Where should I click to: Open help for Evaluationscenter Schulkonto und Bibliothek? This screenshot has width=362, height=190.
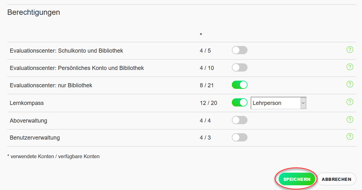[x=350, y=49]
